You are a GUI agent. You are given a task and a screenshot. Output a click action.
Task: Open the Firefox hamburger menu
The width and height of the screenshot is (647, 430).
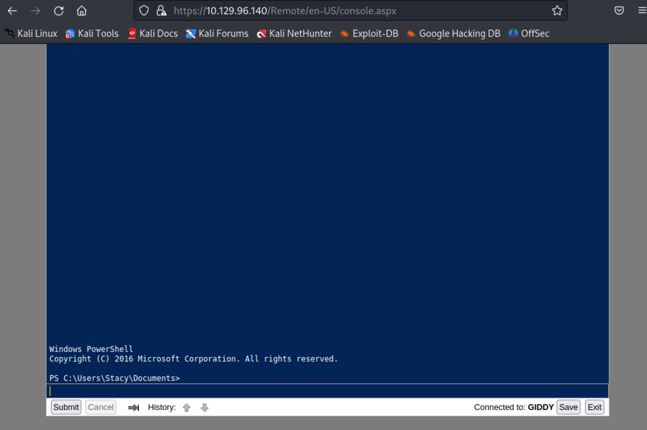click(x=642, y=11)
